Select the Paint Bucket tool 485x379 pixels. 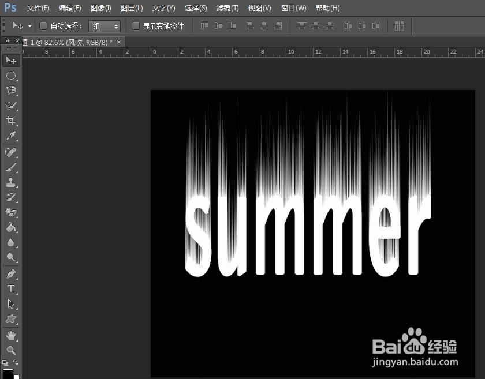pos(11,227)
